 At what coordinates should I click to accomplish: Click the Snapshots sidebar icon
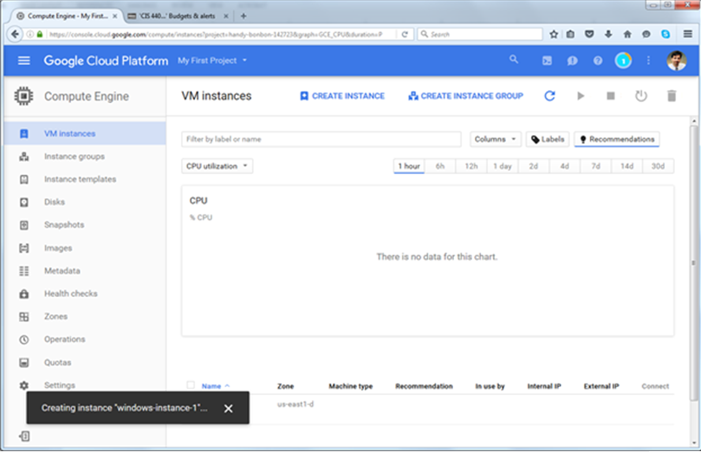point(24,225)
